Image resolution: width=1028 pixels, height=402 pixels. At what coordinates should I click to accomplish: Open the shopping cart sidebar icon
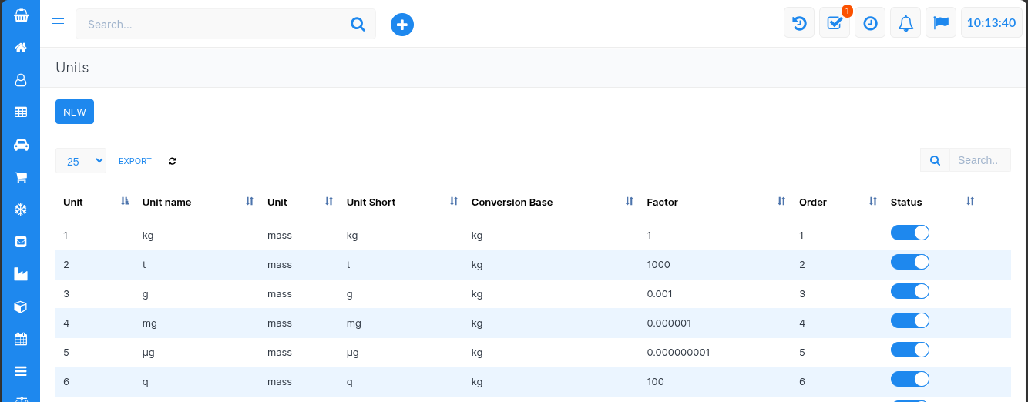(x=21, y=177)
